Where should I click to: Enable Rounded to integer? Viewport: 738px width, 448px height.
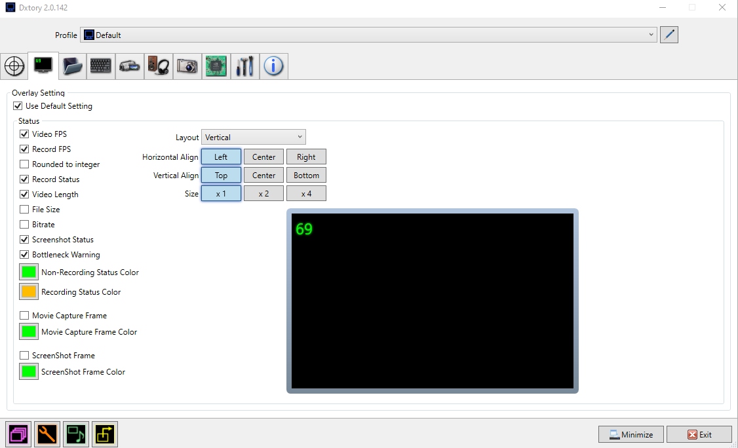24,164
